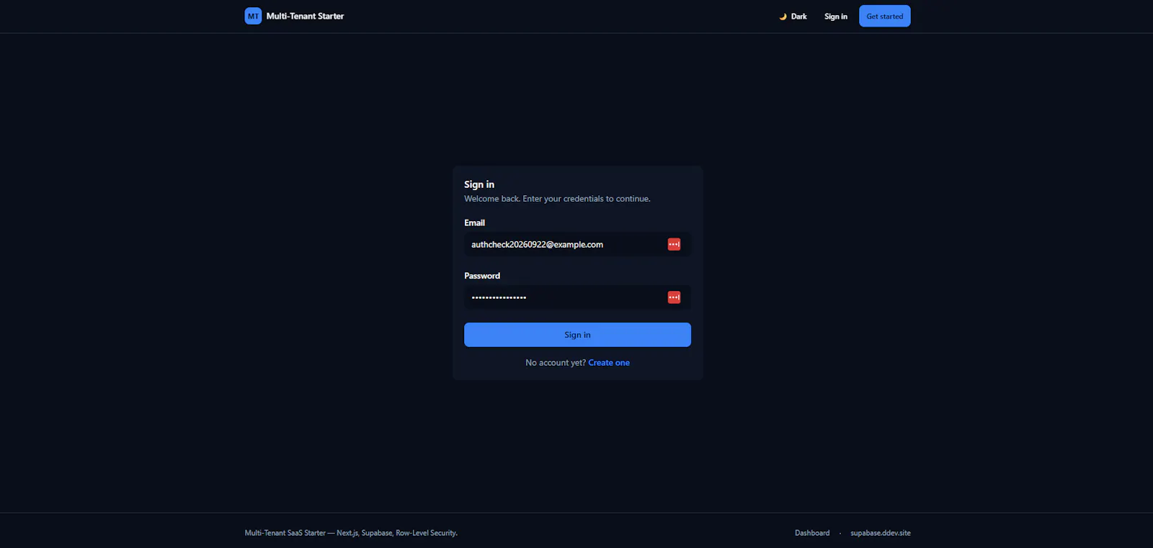Click the Get started button

click(x=884, y=16)
